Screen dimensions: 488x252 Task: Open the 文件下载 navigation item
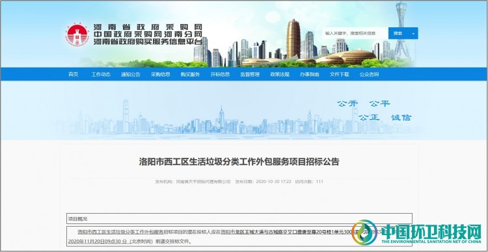pyautogui.click(x=340, y=74)
